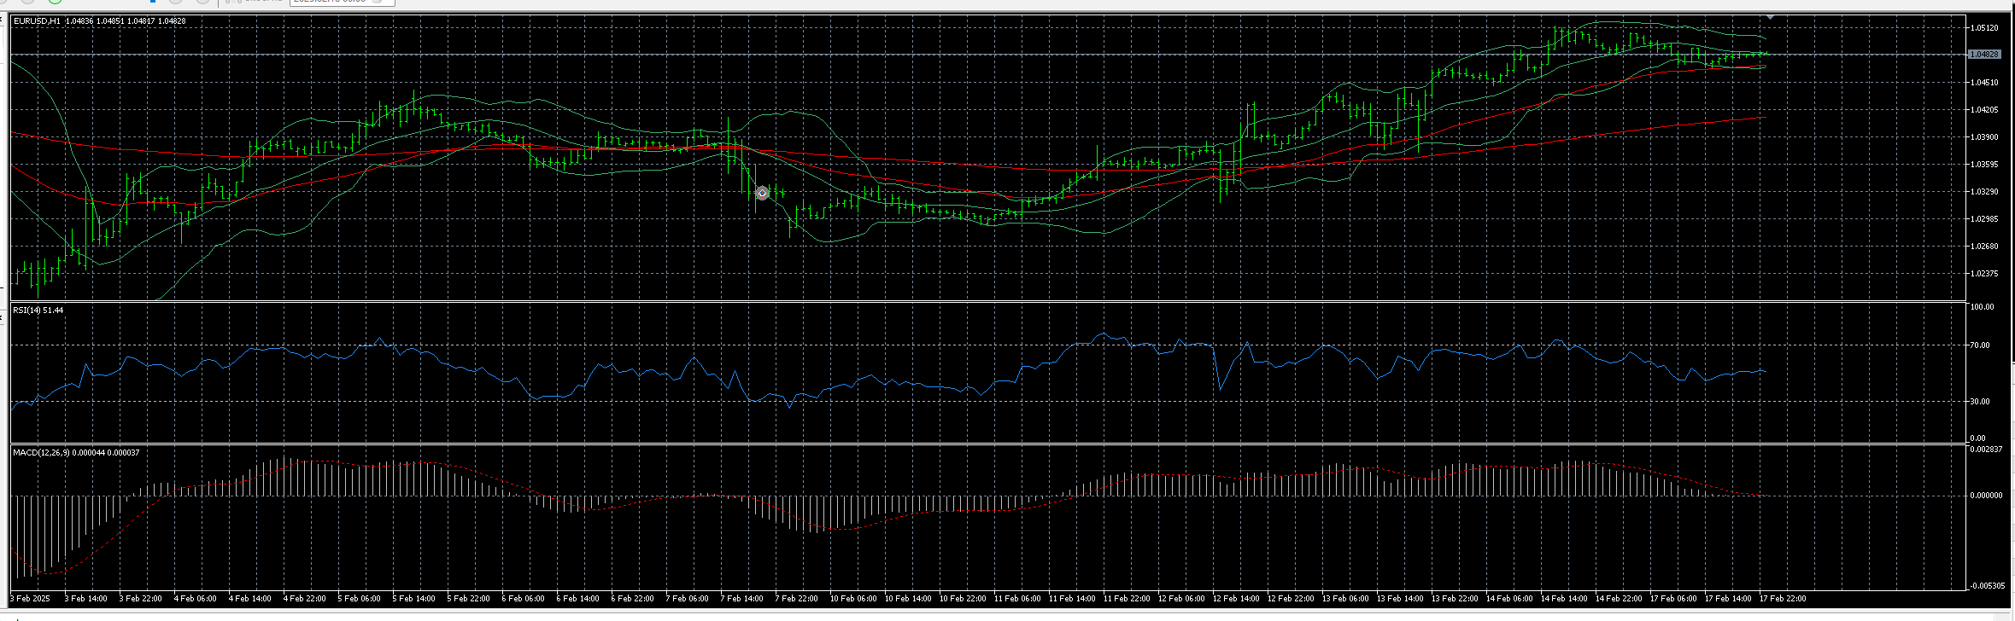Image resolution: width=2015 pixels, height=621 pixels.
Task: Click the 17 Feb 22:00 time axis label
Action: pyautogui.click(x=1783, y=599)
